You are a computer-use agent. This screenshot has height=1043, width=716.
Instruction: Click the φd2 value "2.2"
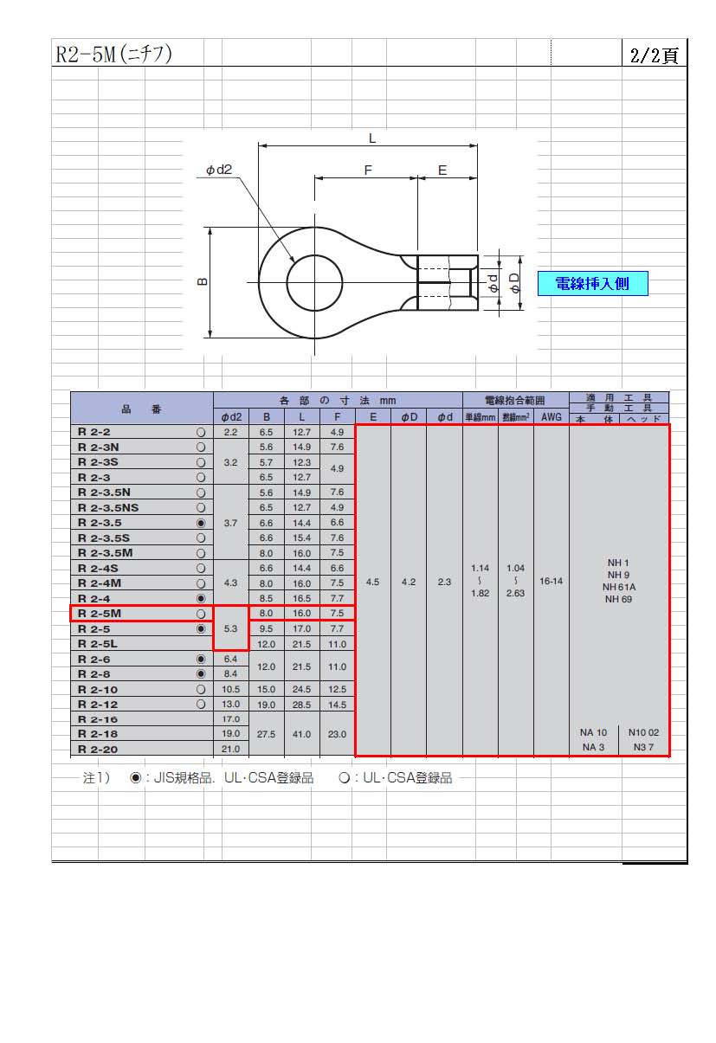pos(230,432)
